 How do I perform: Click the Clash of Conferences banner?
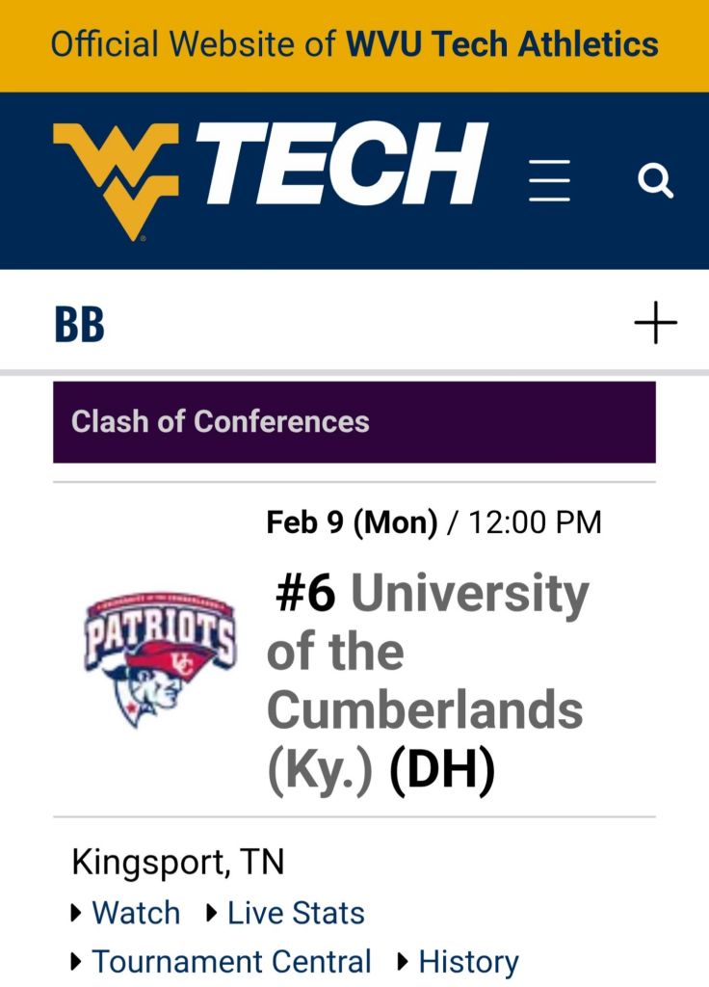(354, 421)
